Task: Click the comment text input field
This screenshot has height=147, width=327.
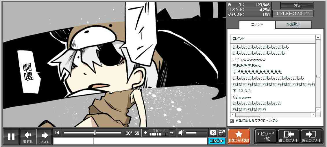Action: tap(150, 141)
